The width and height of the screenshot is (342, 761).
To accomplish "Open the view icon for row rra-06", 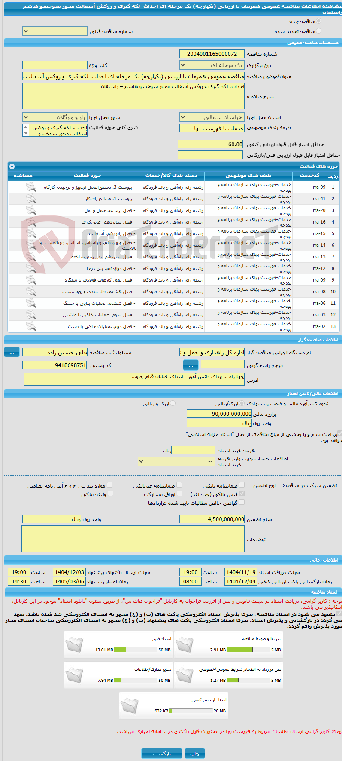I will pos(30,303).
